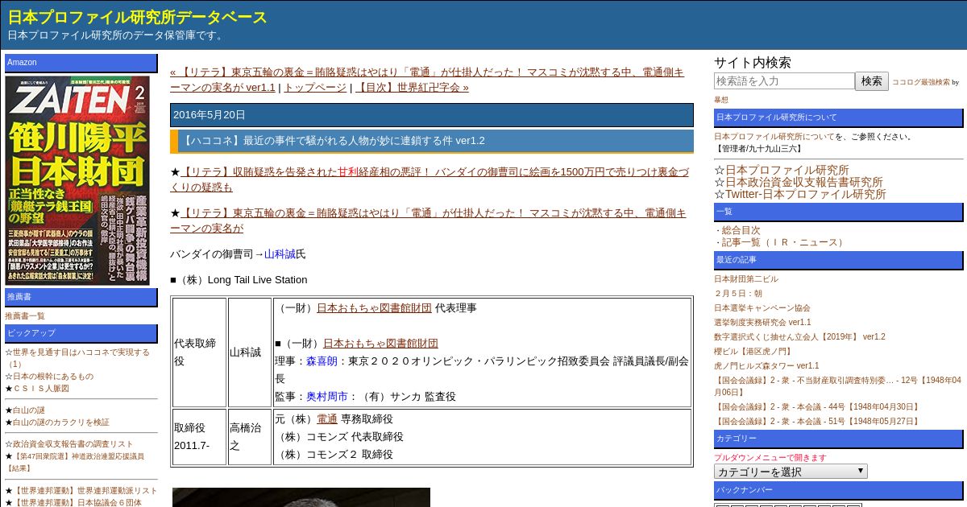The image size is (967, 507).
Task: Open the 【ハコユネ】最近の事件で騒がれる人物 article heading
Action: 334,141
